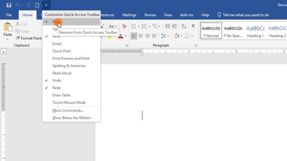This screenshot has width=287, height=161.
Task: Apply the Heading 1 style
Action: tap(255, 31)
